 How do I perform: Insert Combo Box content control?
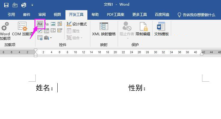pyautogui.click(x=47, y=30)
